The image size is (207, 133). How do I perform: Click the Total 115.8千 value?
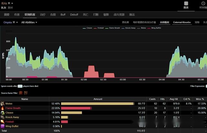pos(141,131)
